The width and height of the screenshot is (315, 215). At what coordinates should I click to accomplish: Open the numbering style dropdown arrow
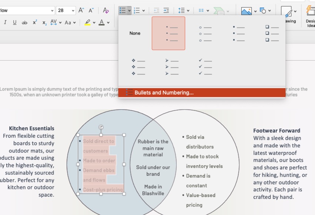tap(143, 10)
